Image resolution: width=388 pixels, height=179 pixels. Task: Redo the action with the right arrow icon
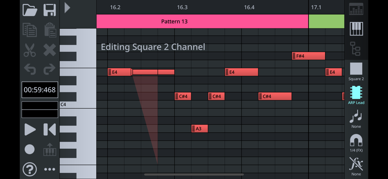point(50,70)
